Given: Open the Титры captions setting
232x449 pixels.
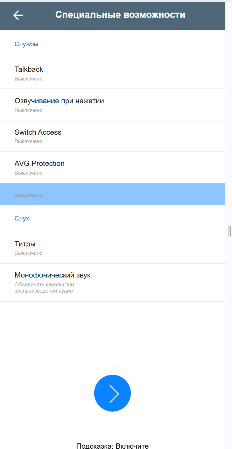Looking at the screenshot, I should coord(113,248).
